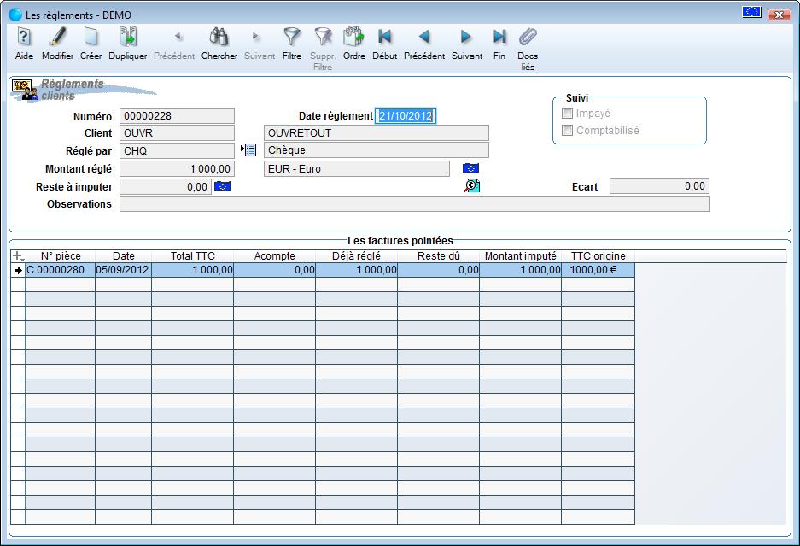Click the EUR - Euro currency field

click(x=357, y=168)
